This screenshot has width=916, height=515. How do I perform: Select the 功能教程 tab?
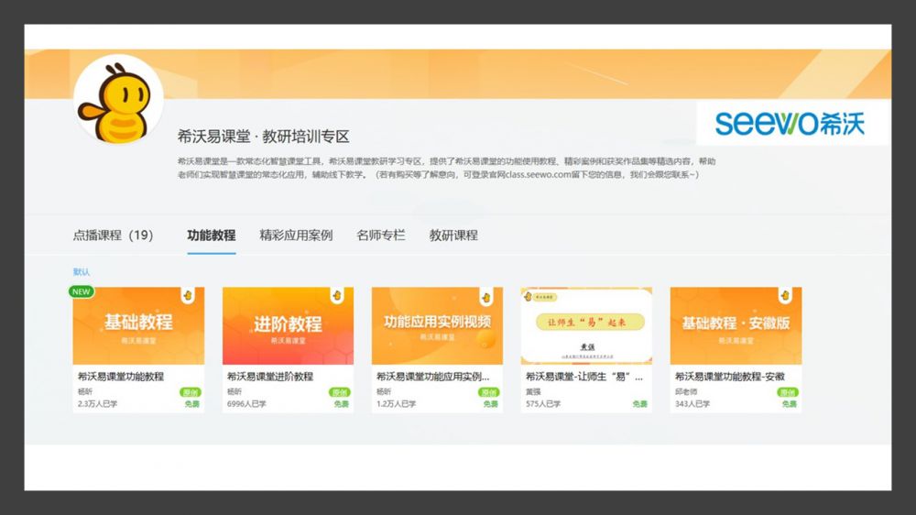pos(211,236)
